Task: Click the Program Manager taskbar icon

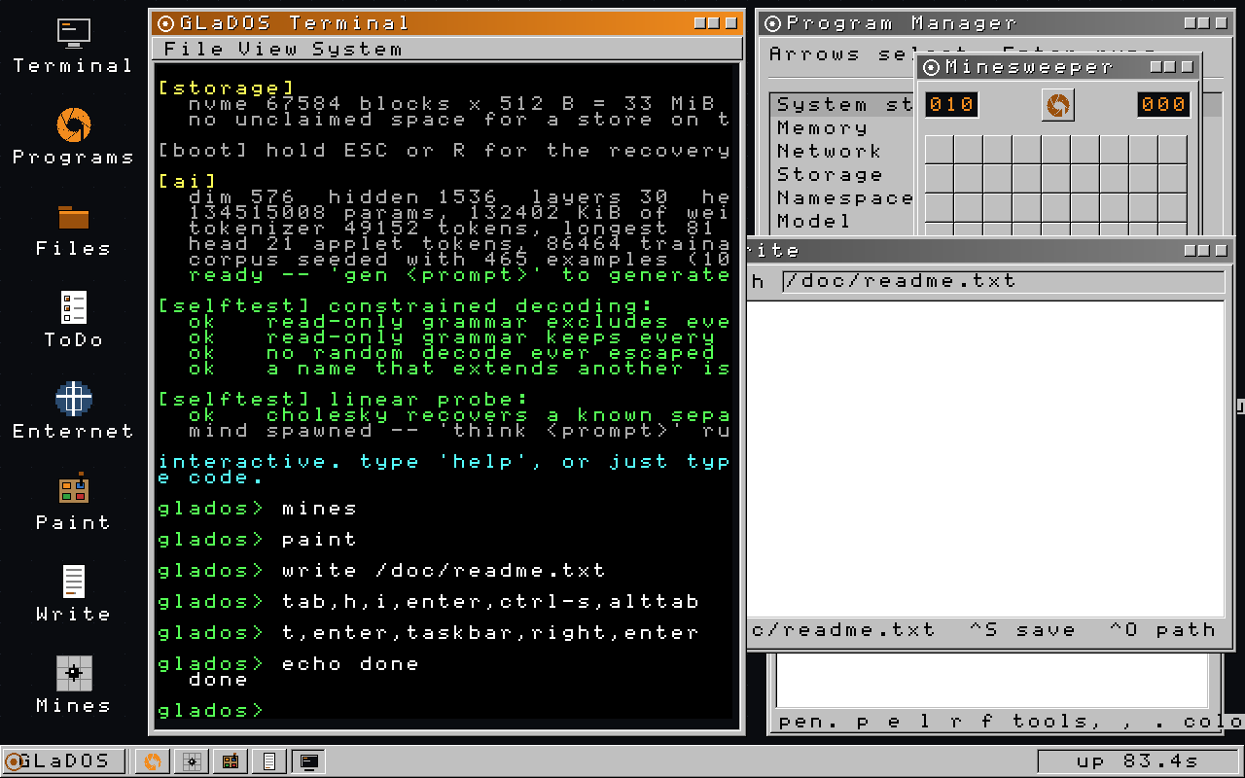Action: coord(152,761)
